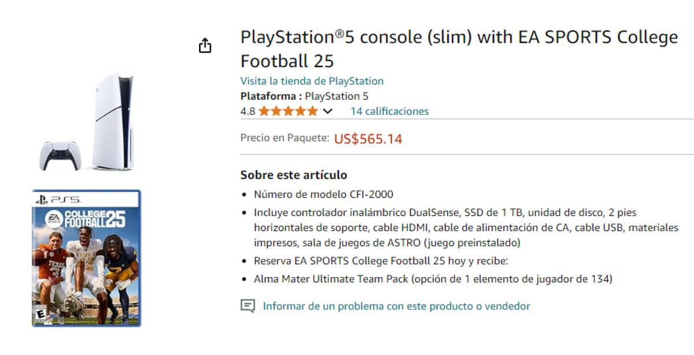Report a problem with this product or seller
694x355 pixels.
point(396,307)
